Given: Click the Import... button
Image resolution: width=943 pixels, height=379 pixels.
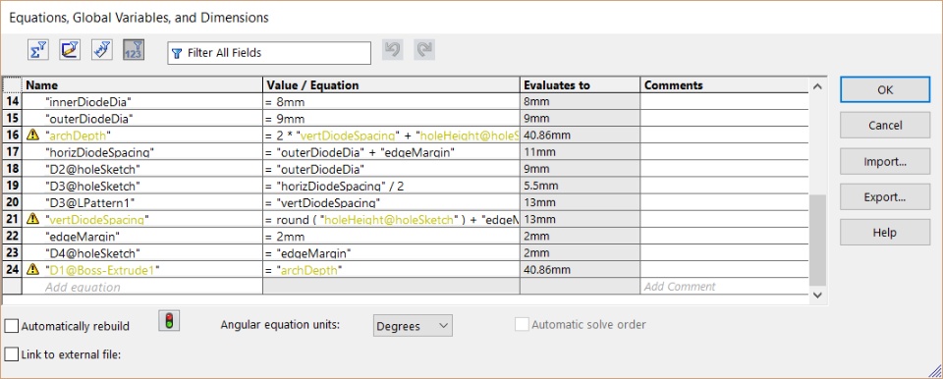Looking at the screenshot, I should tap(885, 162).
